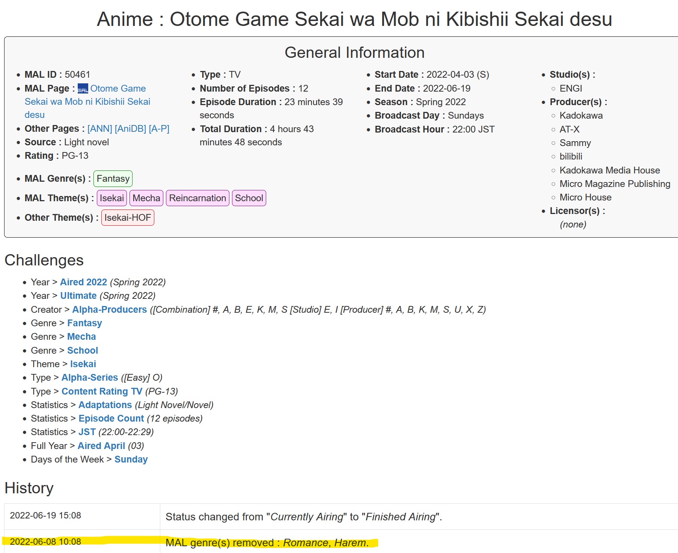The image size is (678, 553).
Task: Open the ANN external page link
Action: tap(99, 129)
